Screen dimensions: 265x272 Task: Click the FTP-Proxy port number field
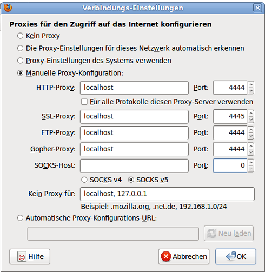point(230,133)
